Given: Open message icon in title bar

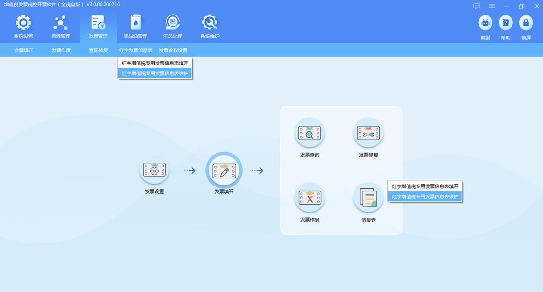Looking at the screenshot, I should click(x=476, y=6).
